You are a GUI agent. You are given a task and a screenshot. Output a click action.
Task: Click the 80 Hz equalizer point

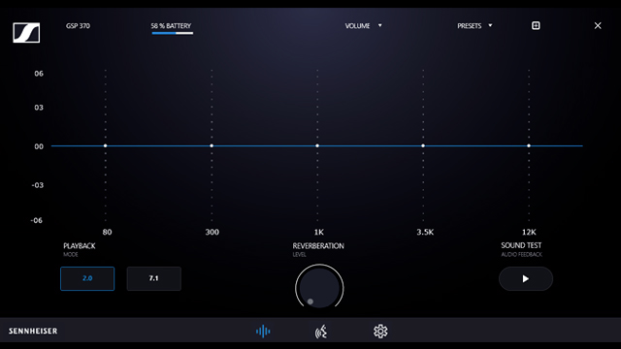106,145
